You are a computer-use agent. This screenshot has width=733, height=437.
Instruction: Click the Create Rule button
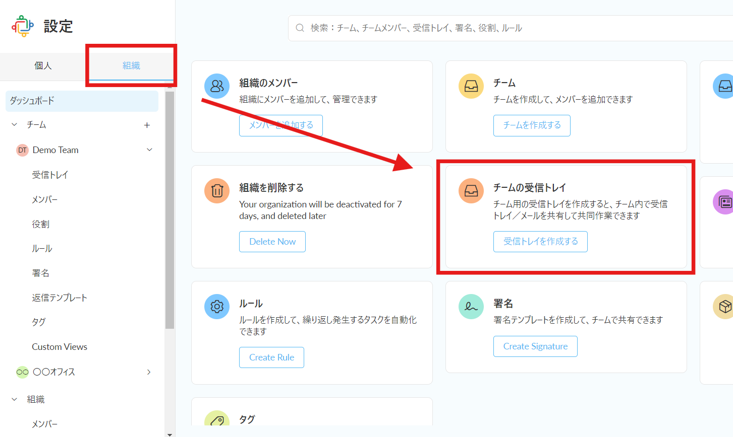271,357
